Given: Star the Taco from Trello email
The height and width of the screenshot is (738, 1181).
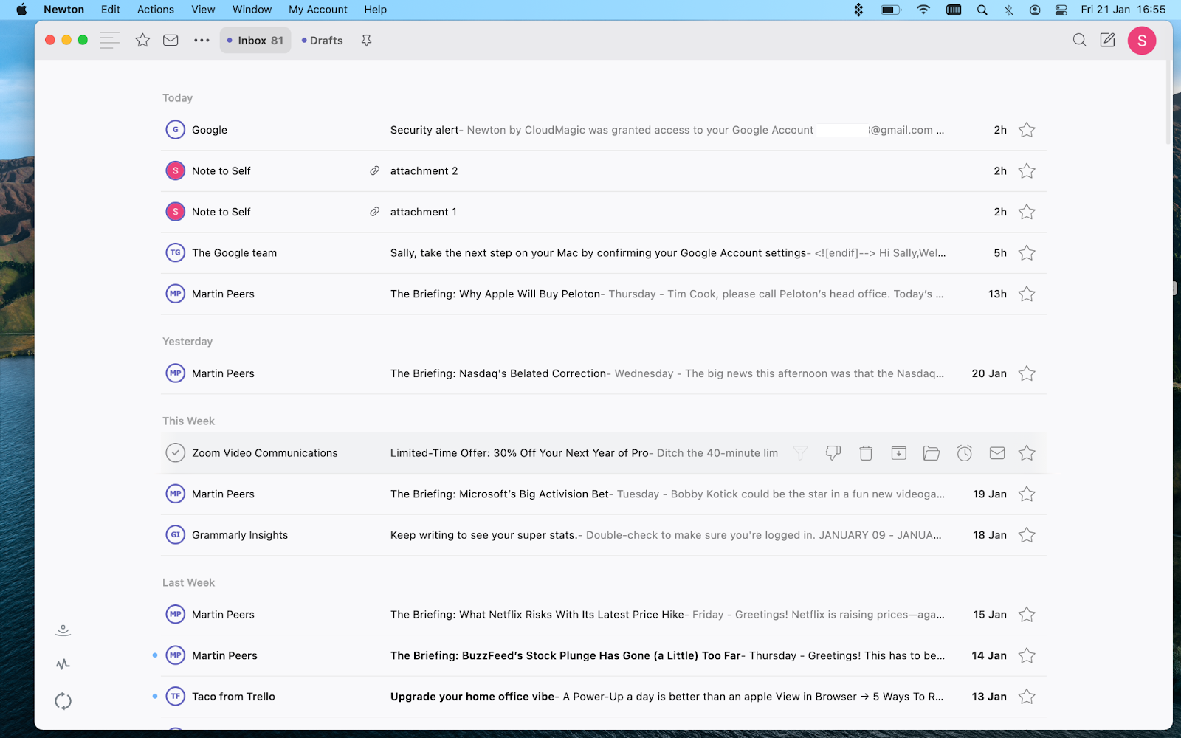Looking at the screenshot, I should pos(1027,696).
